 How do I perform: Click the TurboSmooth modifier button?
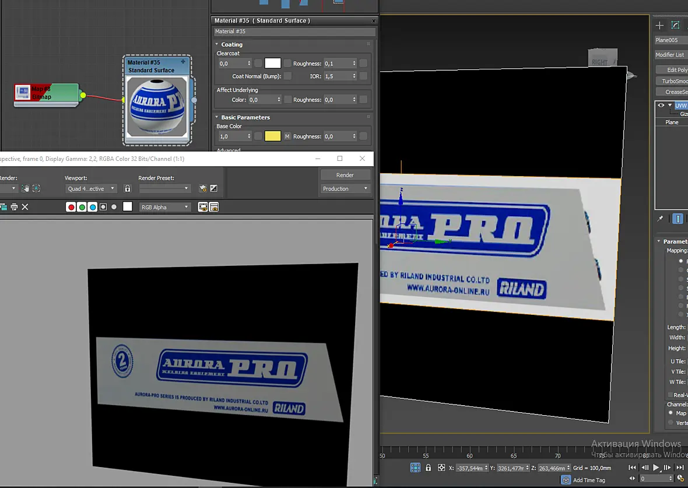coord(672,81)
